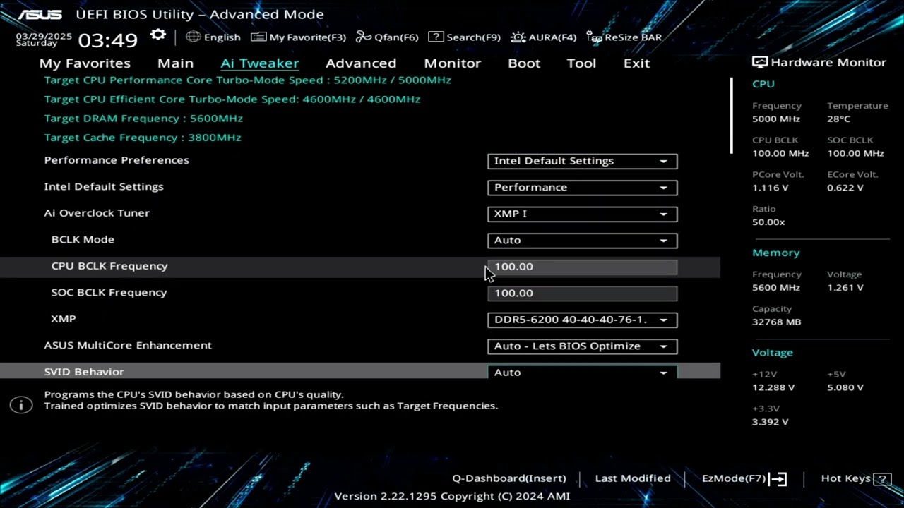Image resolution: width=904 pixels, height=508 pixels.
Task: Open the Qfan(F6) fan icon
Action: pyautogui.click(x=364, y=37)
